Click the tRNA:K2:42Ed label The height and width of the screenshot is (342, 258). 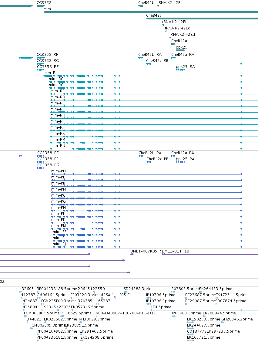pyautogui.click(x=182, y=34)
